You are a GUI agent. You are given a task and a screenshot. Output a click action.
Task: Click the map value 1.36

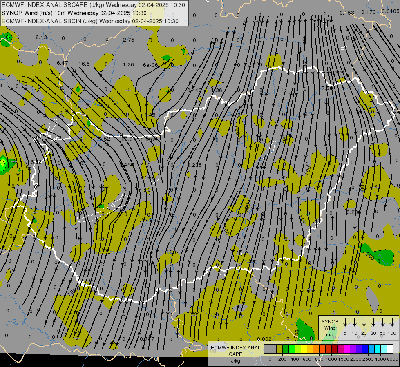pos(217,91)
